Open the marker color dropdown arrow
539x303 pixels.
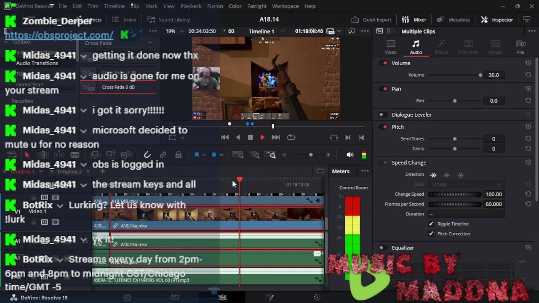tap(221, 155)
